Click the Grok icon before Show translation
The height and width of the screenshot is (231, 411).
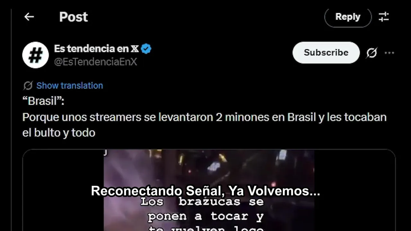point(28,86)
